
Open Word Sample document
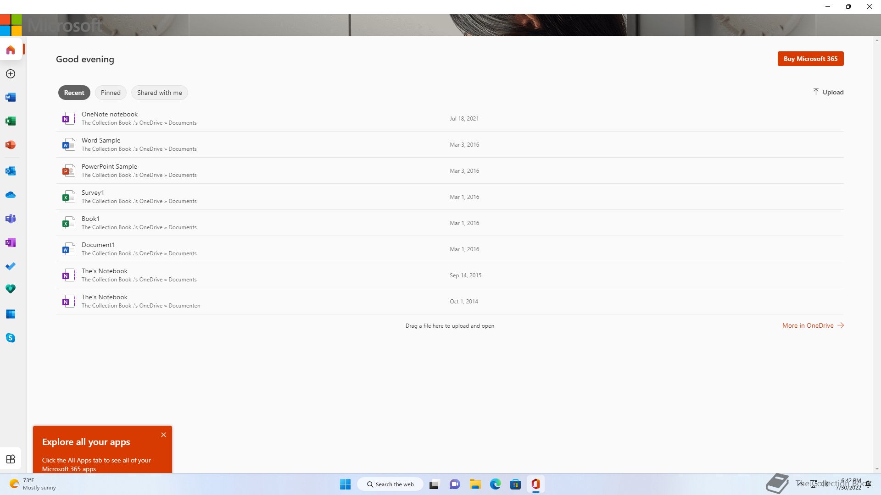pyautogui.click(x=450, y=144)
